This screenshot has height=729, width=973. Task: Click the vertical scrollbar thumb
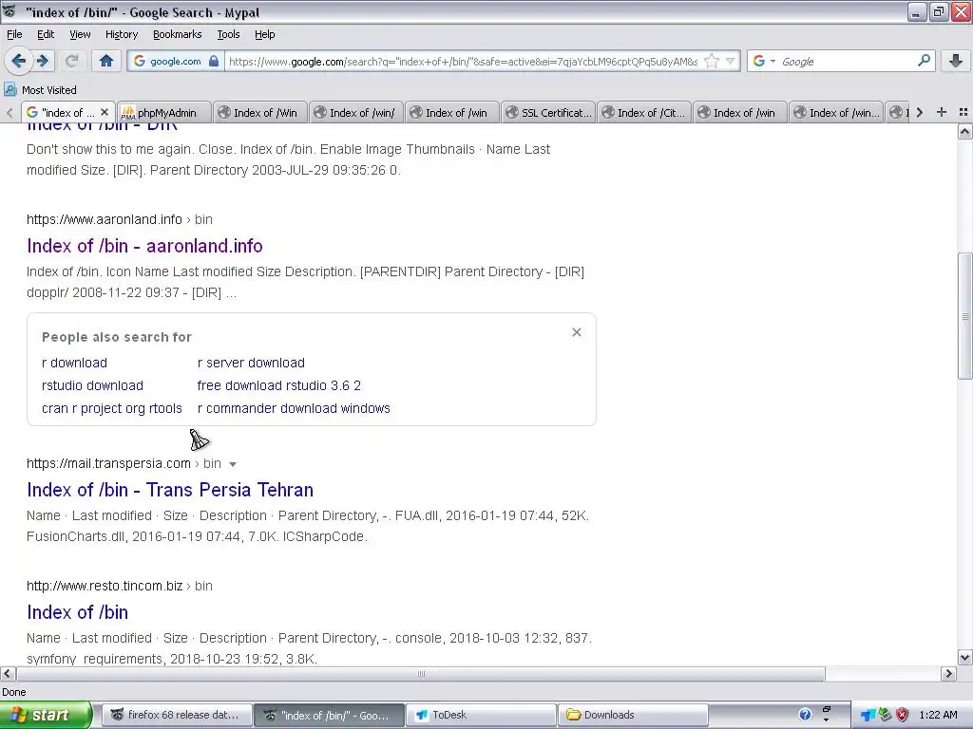pos(964,316)
